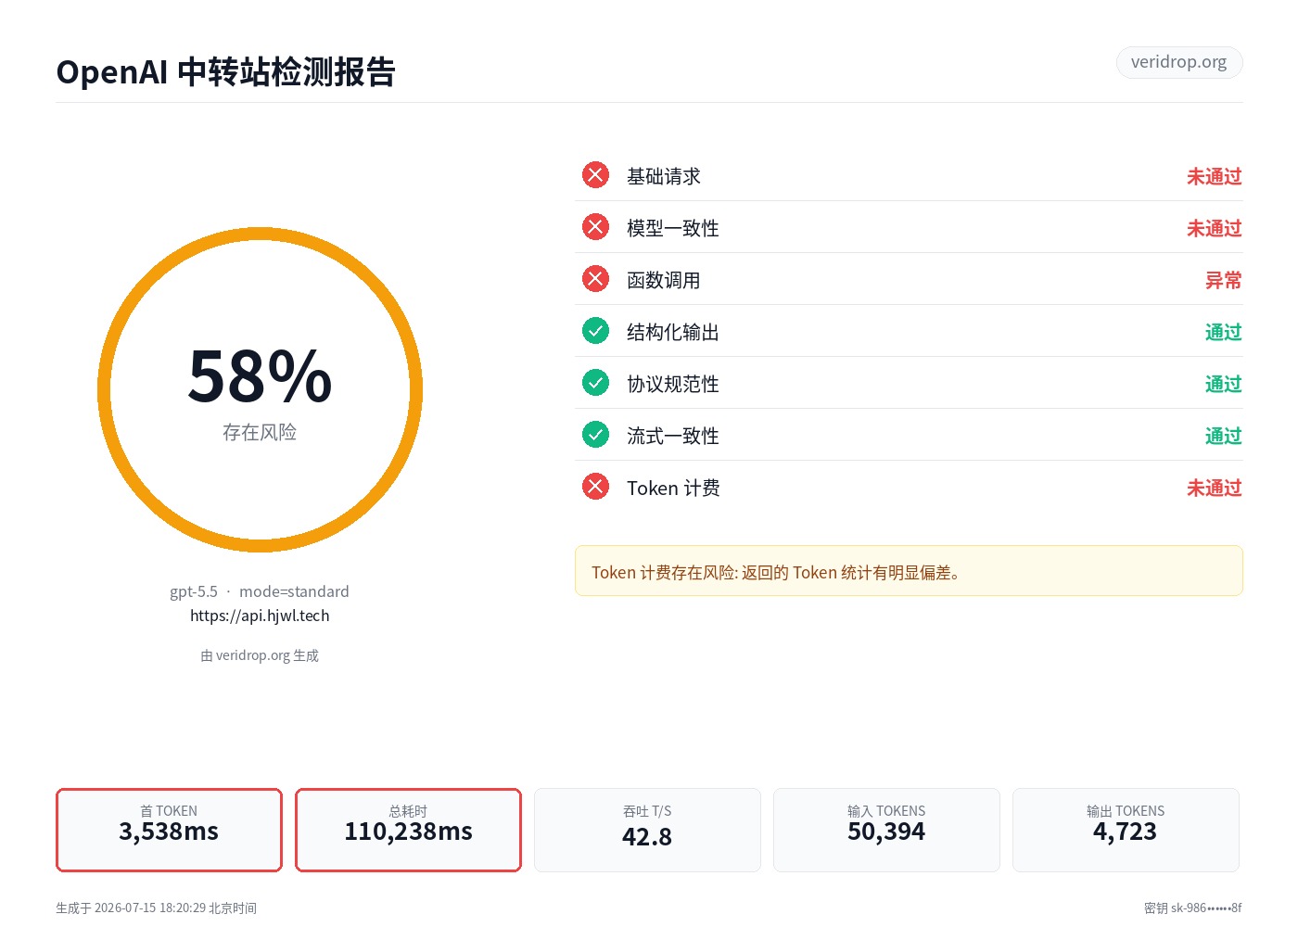The width and height of the screenshot is (1298, 927).
Task: Click the green check icon for 结构化输出
Action: point(595,331)
